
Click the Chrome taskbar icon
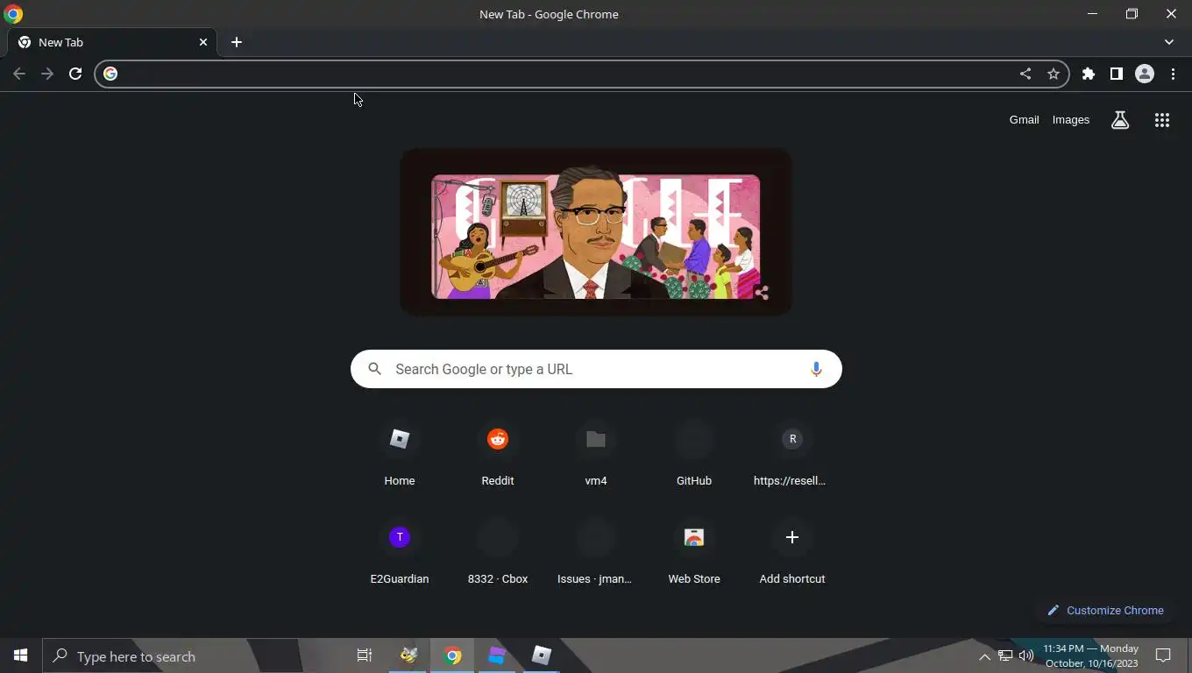(x=452, y=655)
